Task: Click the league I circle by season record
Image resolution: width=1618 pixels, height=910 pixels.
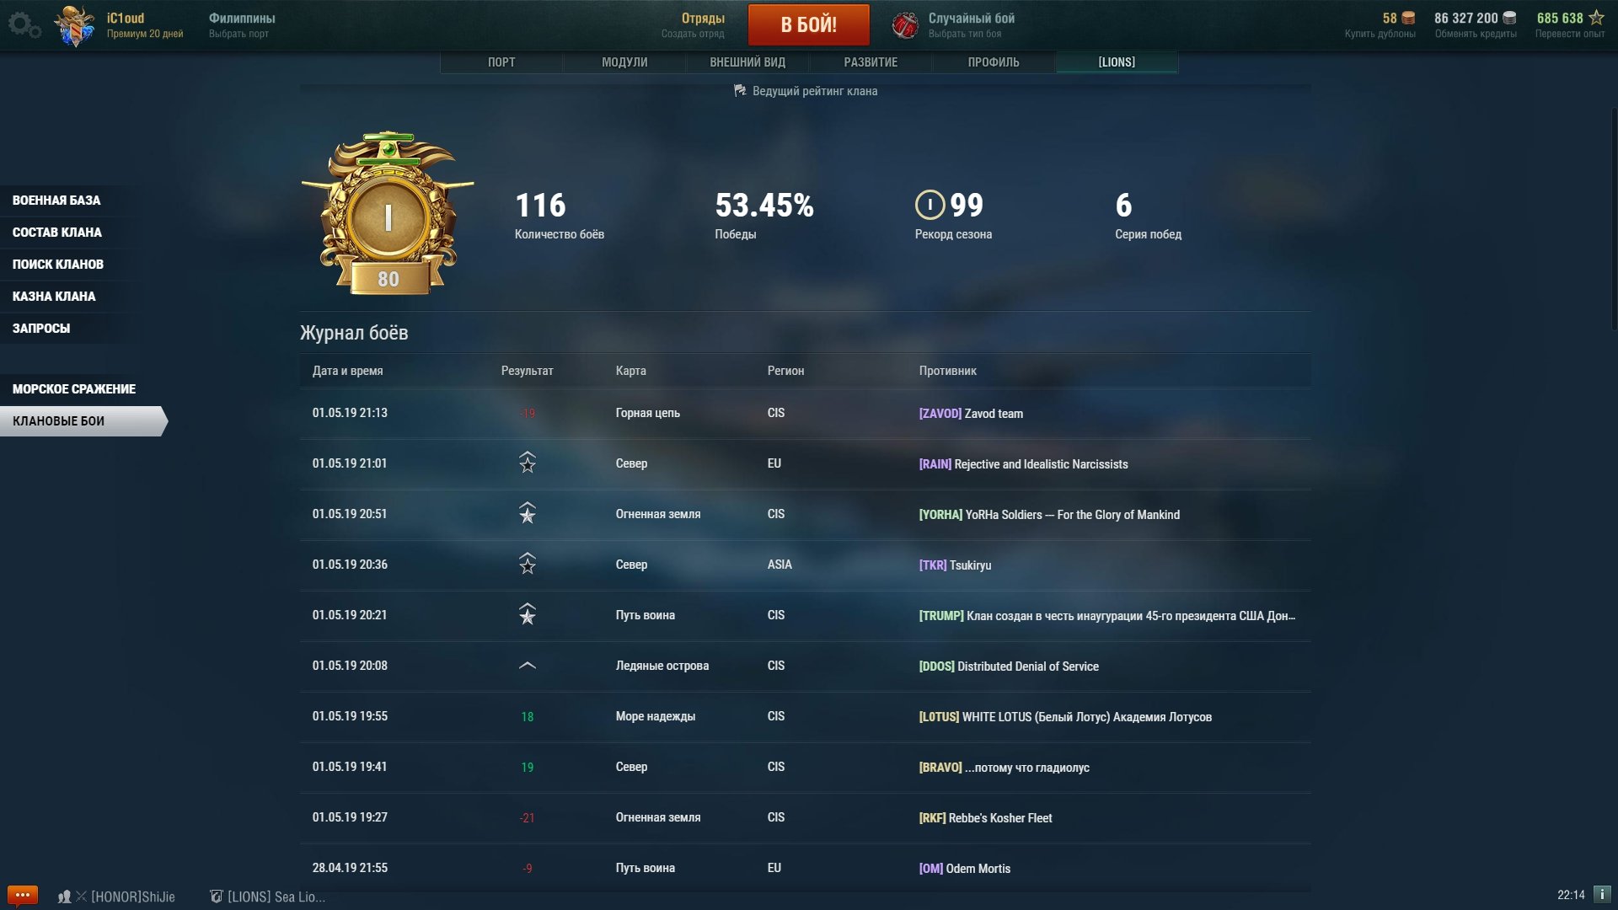Action: 930,205
